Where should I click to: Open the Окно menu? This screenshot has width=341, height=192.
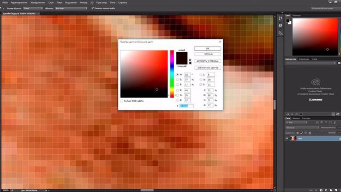point(112,3)
